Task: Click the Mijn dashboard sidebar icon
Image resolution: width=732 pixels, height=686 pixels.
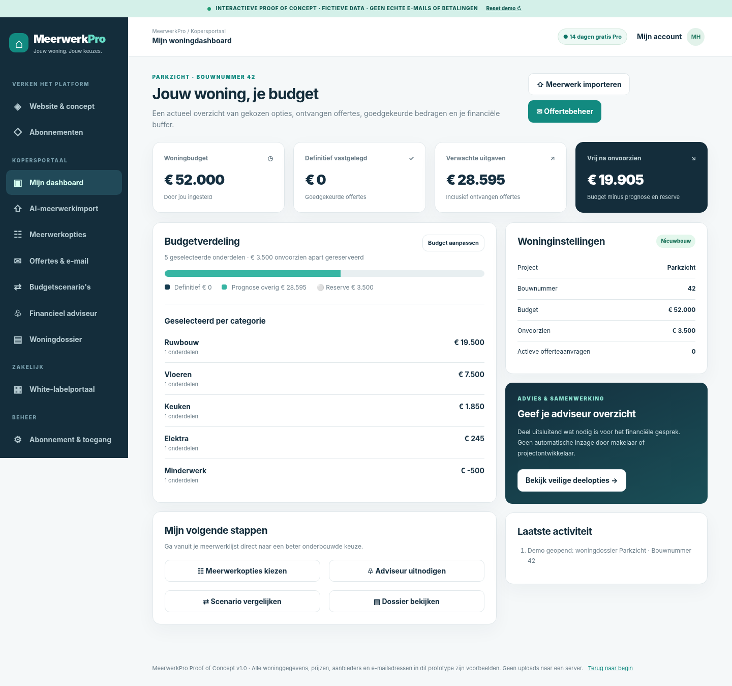Action: [18, 183]
